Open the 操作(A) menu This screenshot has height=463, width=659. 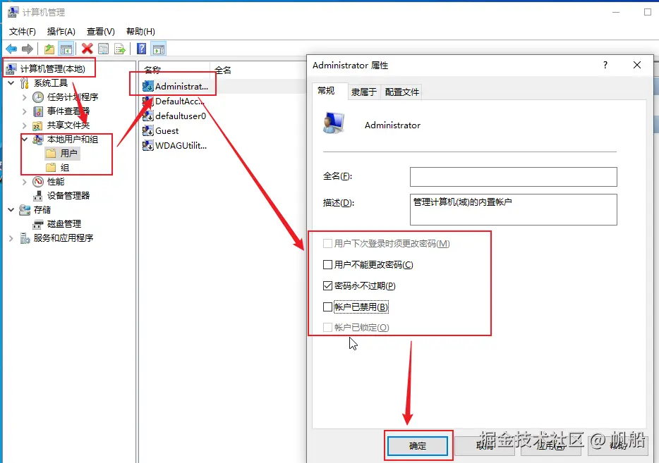click(x=61, y=31)
